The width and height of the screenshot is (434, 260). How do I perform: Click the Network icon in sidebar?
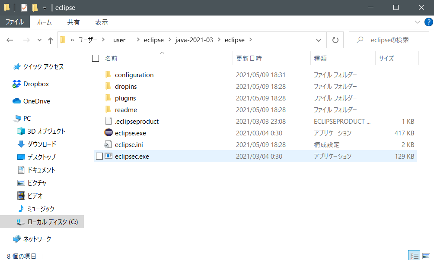click(x=17, y=239)
